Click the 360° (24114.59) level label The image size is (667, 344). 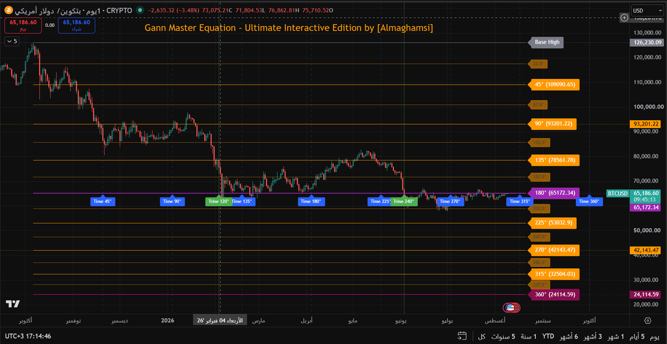pyautogui.click(x=554, y=294)
